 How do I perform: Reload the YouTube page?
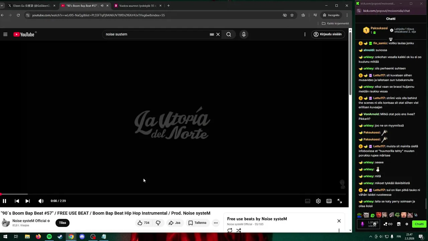[18, 15]
